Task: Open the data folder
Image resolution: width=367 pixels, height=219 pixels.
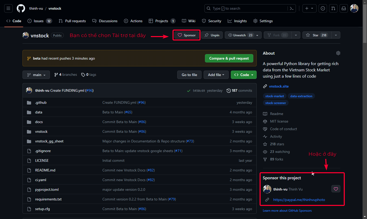Action: click(39, 112)
